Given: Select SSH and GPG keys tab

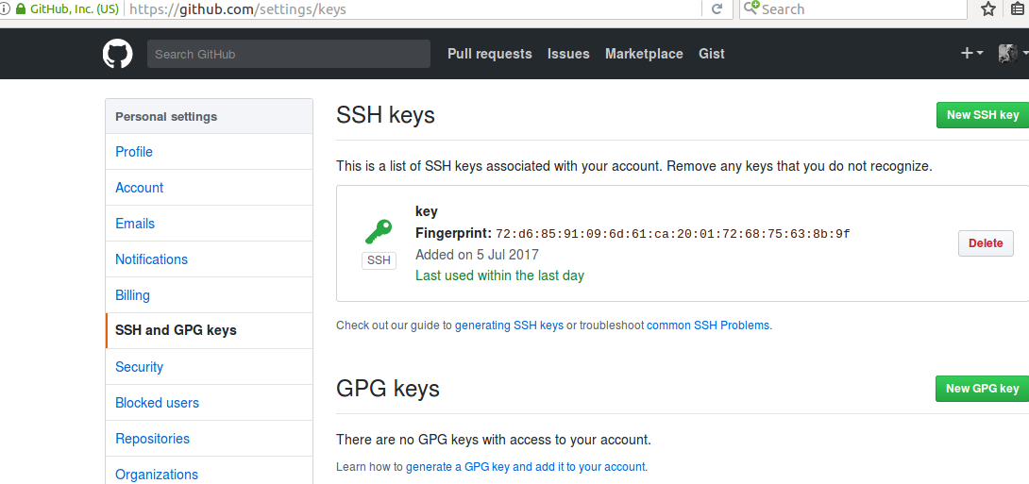Looking at the screenshot, I should click(x=209, y=330).
